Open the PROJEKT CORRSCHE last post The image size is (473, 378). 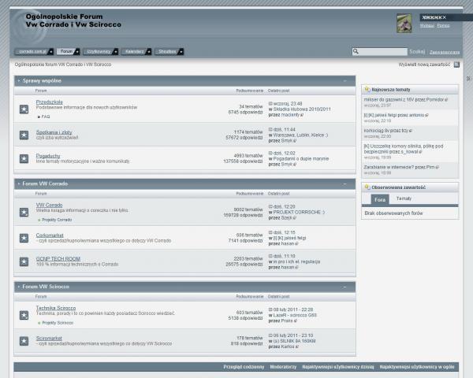tap(299, 212)
